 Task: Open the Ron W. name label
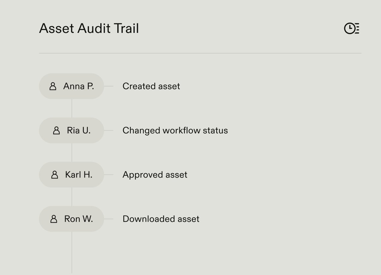[79, 219]
